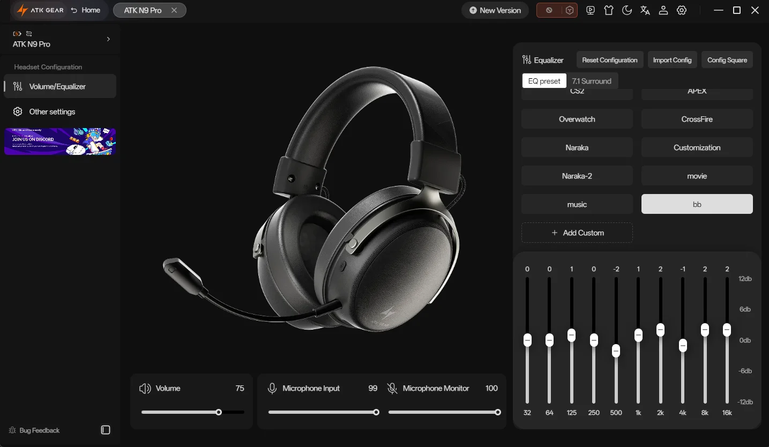Open the gear settings icon in the top bar
Viewport: 769px width, 447px height.
[x=682, y=10]
